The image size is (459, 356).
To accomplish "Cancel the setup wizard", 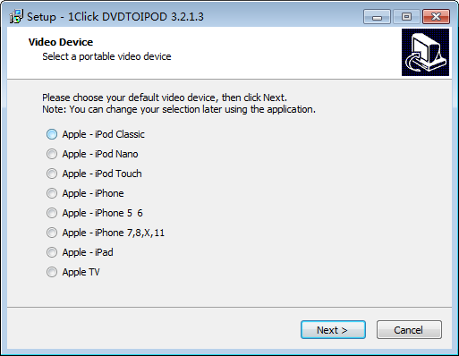I will pyautogui.click(x=409, y=330).
